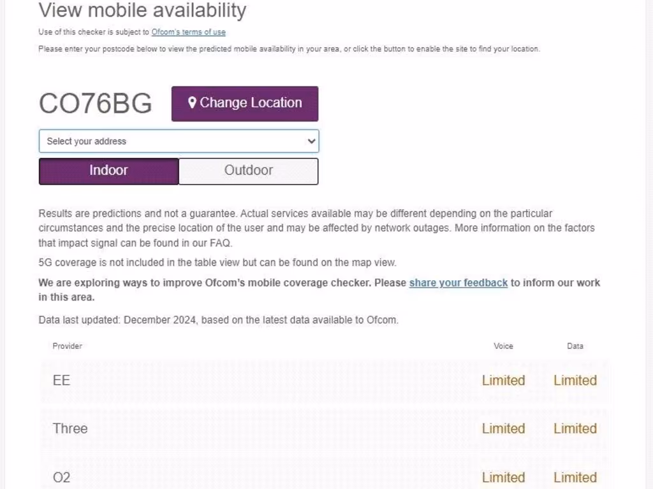
Task: Click O2's Voice Limited status
Action: tap(503, 478)
